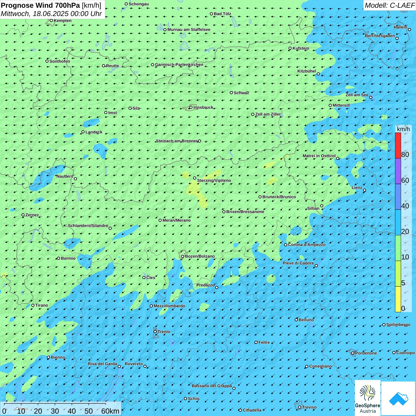Click the Belluno city marker
This screenshot has height=416, width=416.
pos(296,320)
